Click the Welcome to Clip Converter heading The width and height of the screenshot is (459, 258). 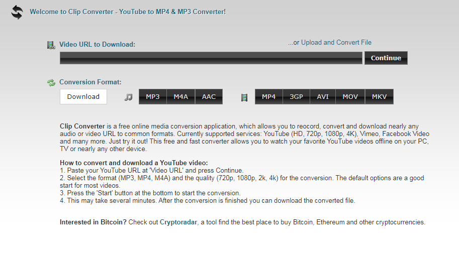pyautogui.click(x=128, y=12)
